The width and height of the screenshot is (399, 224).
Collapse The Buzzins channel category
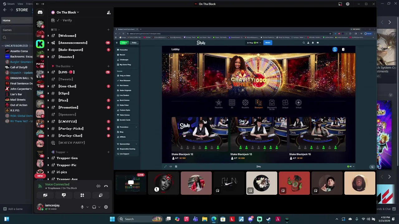click(63, 66)
